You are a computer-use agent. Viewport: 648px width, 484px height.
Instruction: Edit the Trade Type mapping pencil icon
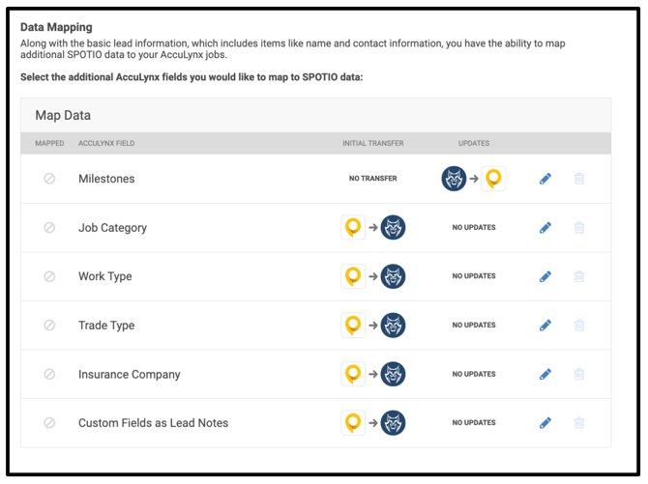tap(545, 326)
